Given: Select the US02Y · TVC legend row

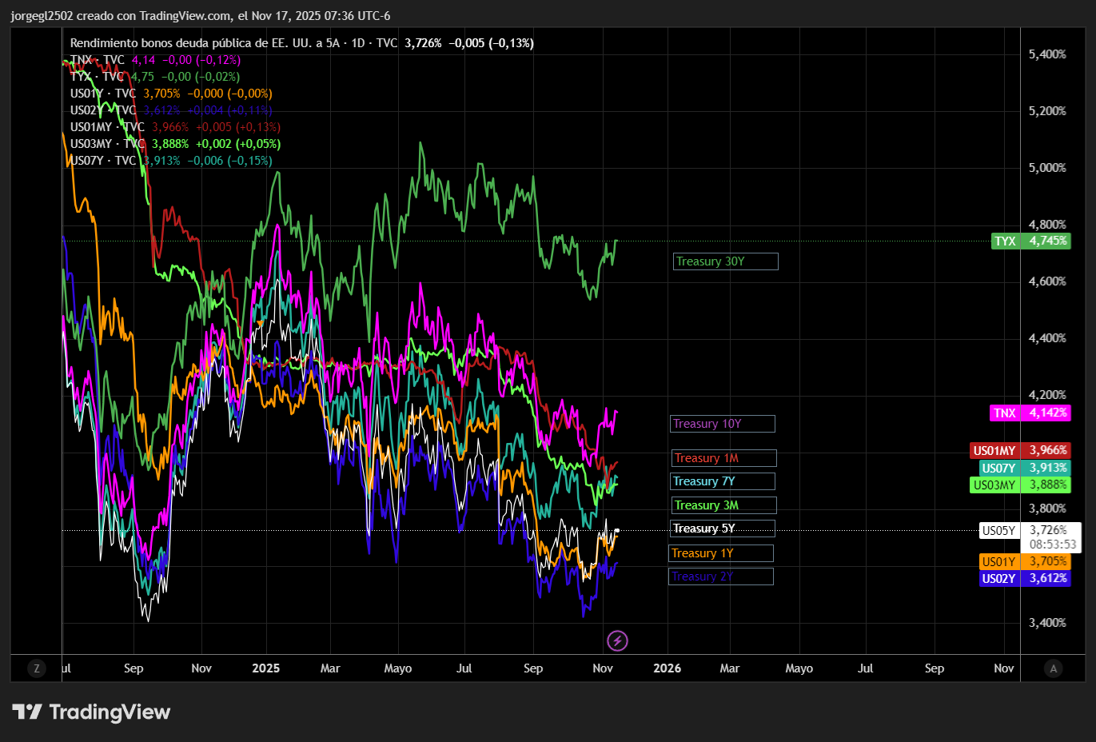Looking at the screenshot, I should tap(171, 110).
